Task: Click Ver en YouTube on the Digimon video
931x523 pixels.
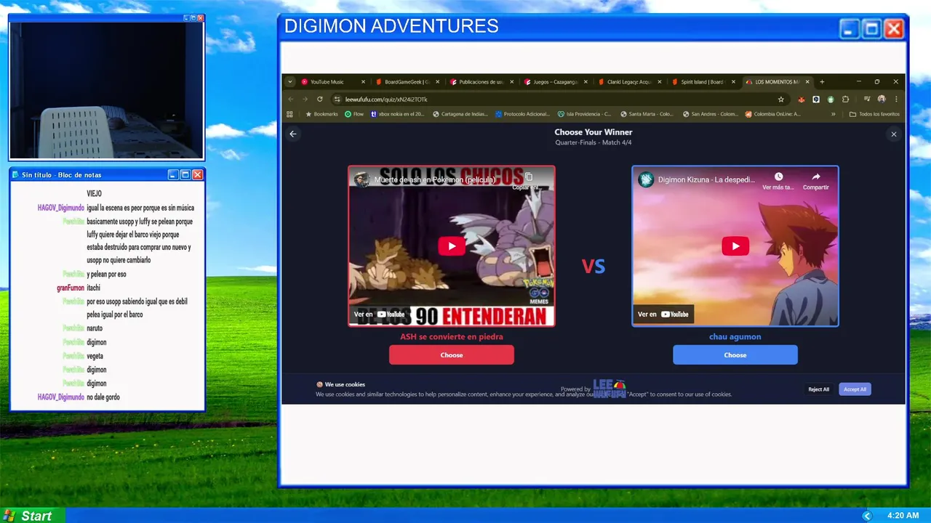Action: coord(663,314)
